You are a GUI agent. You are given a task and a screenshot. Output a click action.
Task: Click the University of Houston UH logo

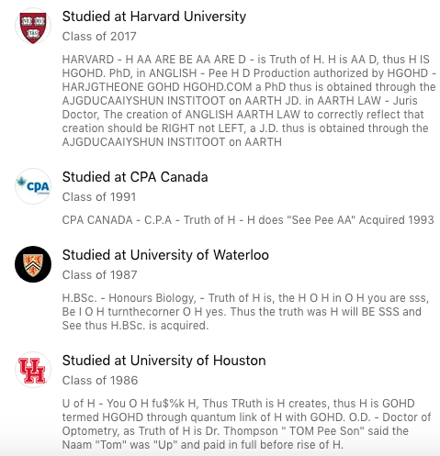[x=33, y=370]
